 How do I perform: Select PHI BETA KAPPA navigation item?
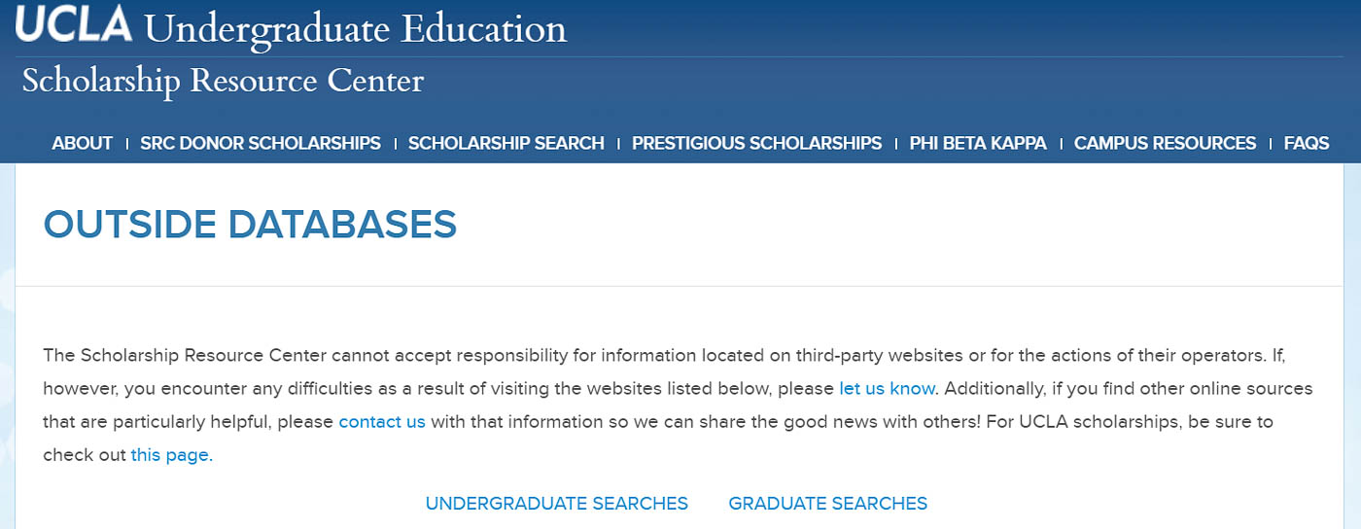tap(978, 143)
